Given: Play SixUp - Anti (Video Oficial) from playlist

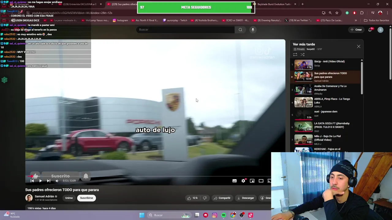Looking at the screenshot, I should (x=327, y=64).
